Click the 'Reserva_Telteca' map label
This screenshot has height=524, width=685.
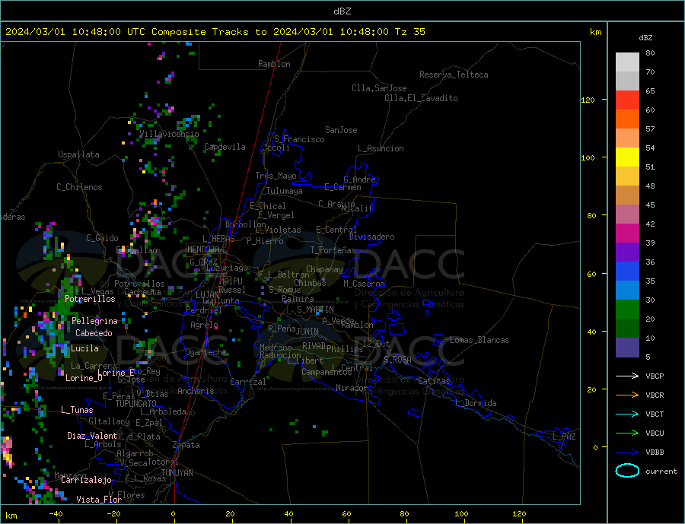tap(454, 75)
